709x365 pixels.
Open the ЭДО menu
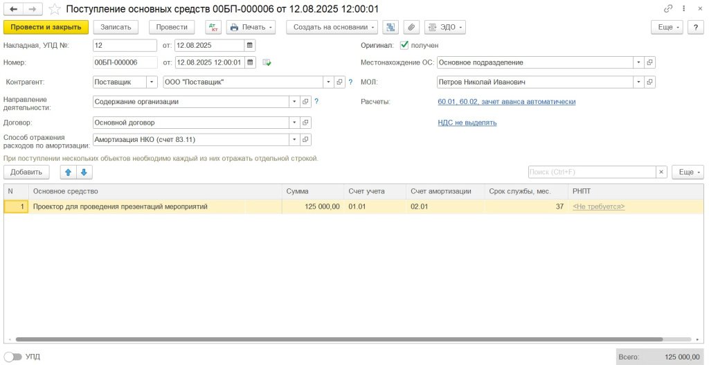444,27
